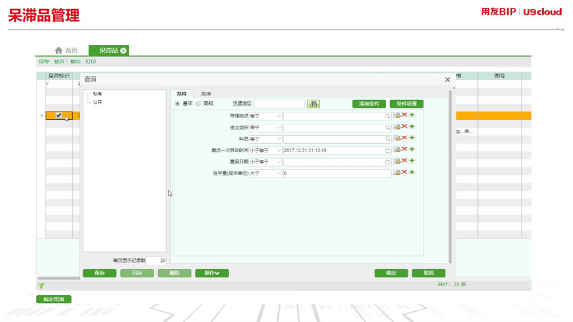Click the 条件设置 button
Image resolution: width=573 pixels, height=322 pixels.
pyautogui.click(x=406, y=104)
